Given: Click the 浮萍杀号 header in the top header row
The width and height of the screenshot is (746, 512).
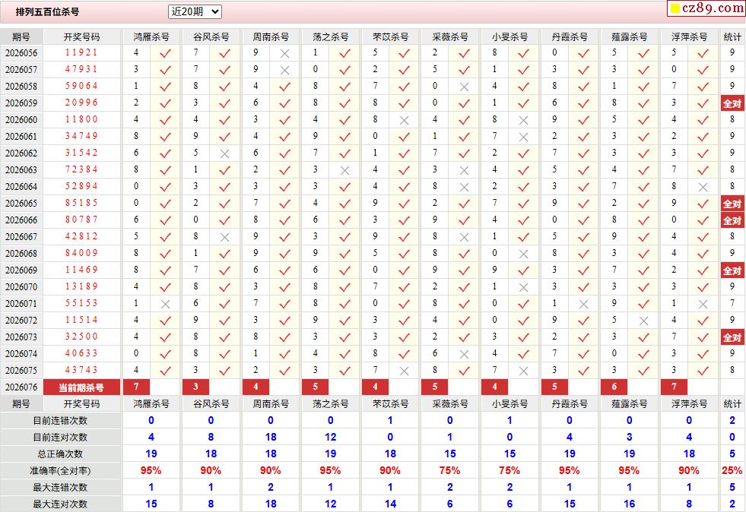Looking at the screenshot, I should pyautogui.click(x=689, y=37).
